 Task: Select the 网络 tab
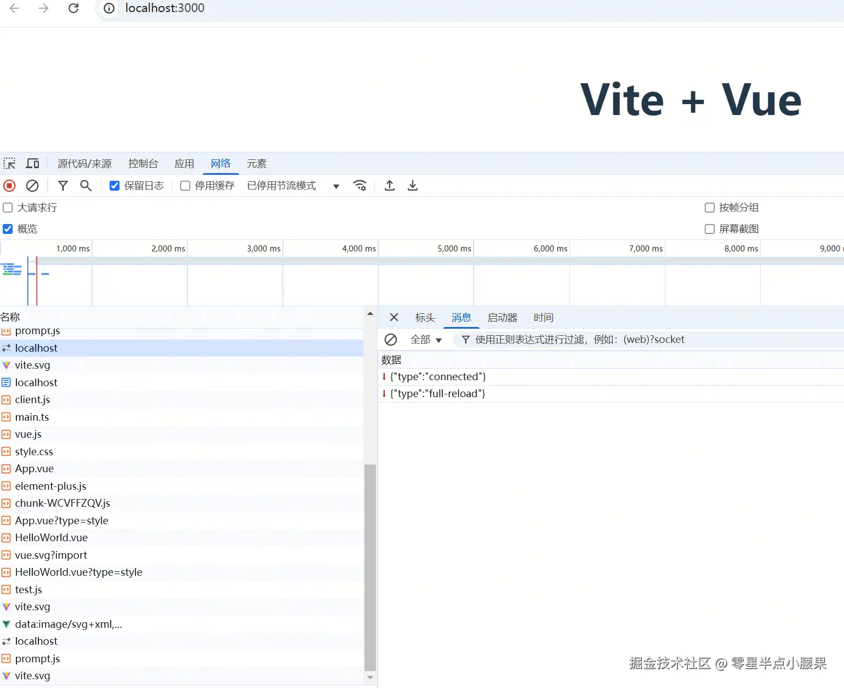coord(221,164)
